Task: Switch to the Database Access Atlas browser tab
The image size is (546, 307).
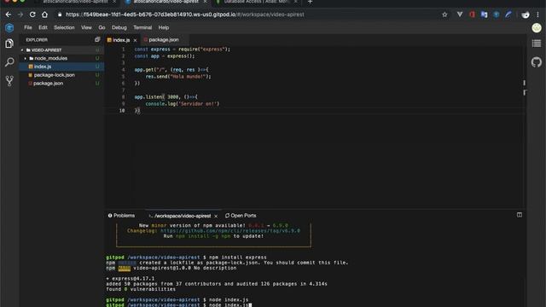Action: tap(257, 2)
